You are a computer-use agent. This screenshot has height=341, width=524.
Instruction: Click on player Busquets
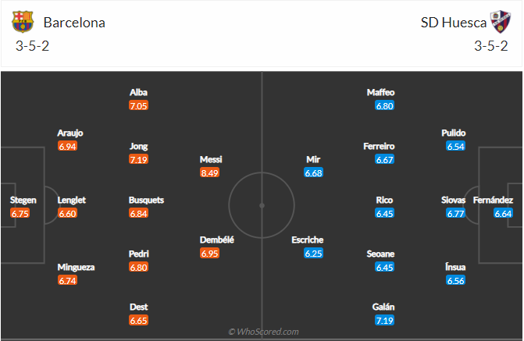click(146, 200)
